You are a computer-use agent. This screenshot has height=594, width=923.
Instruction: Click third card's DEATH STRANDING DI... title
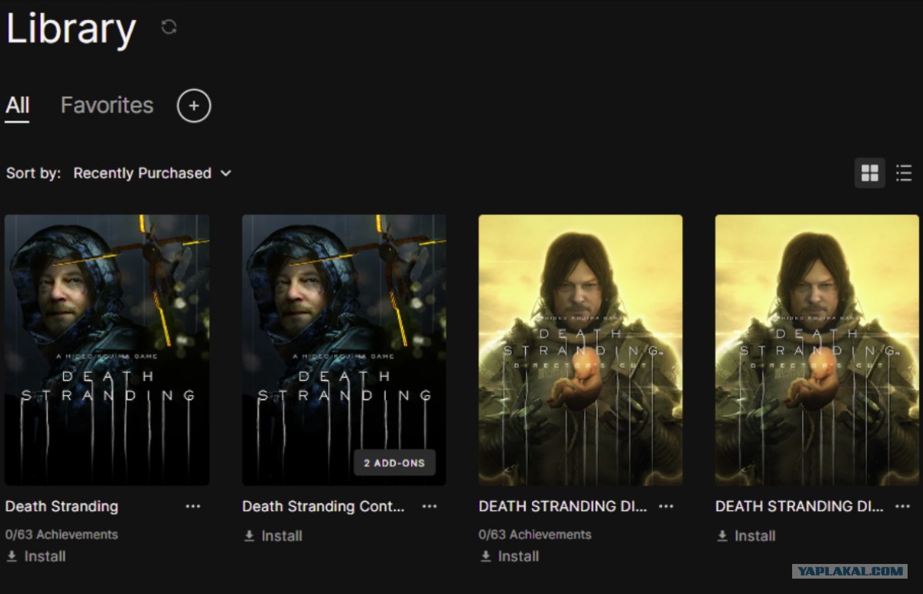point(563,506)
